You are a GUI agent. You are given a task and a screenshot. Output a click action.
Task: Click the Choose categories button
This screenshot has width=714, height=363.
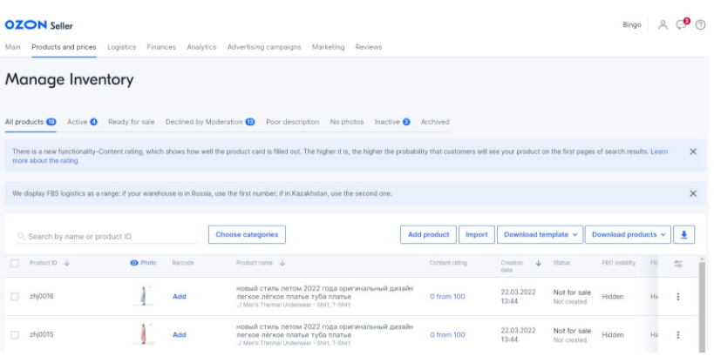point(247,234)
